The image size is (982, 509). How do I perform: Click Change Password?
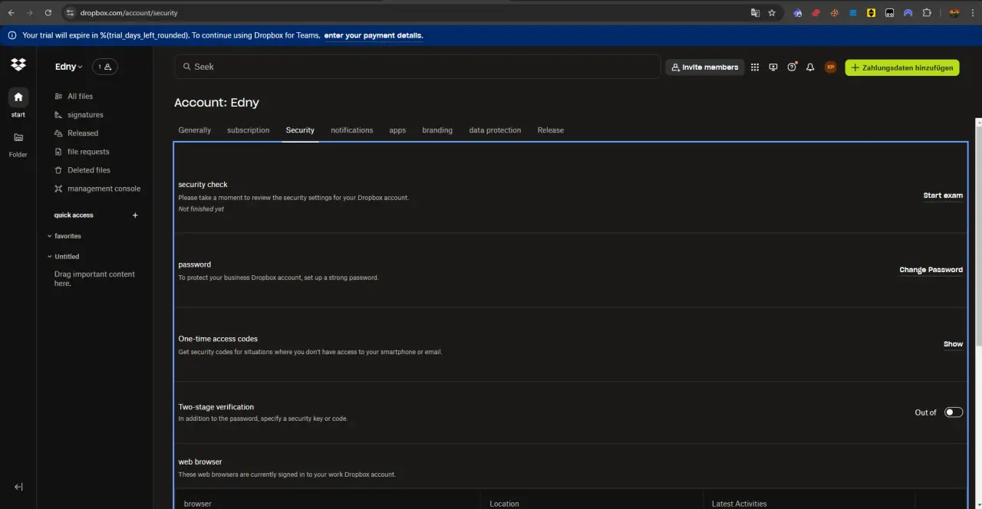coord(931,270)
